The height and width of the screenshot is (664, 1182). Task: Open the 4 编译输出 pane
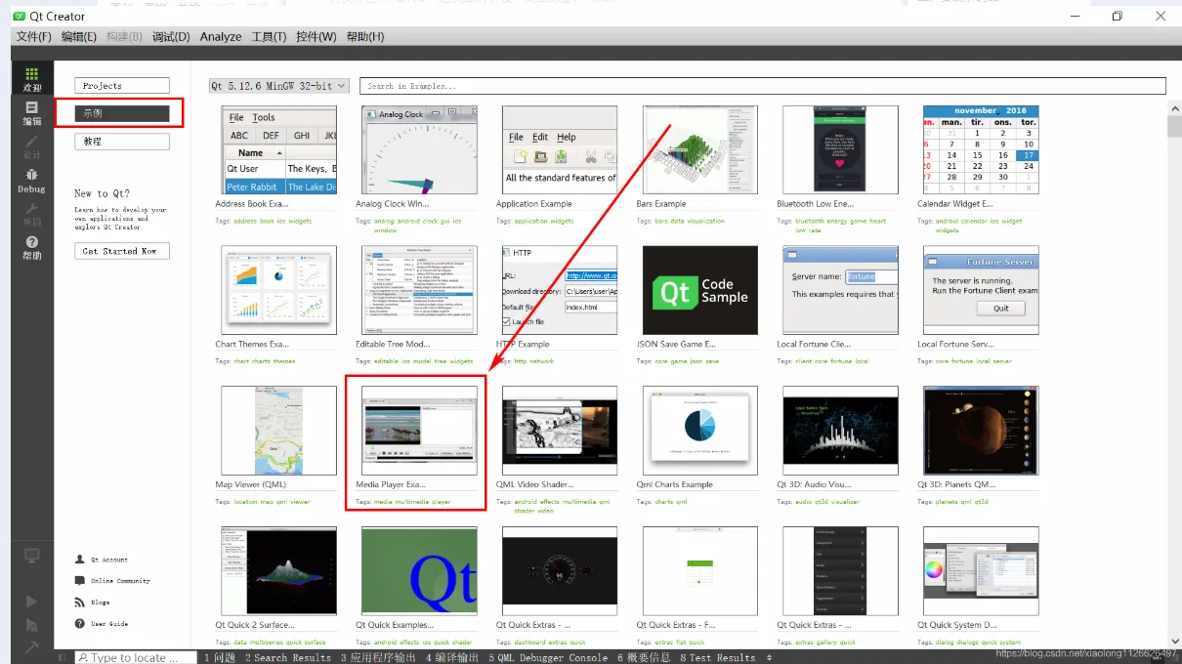point(452,657)
